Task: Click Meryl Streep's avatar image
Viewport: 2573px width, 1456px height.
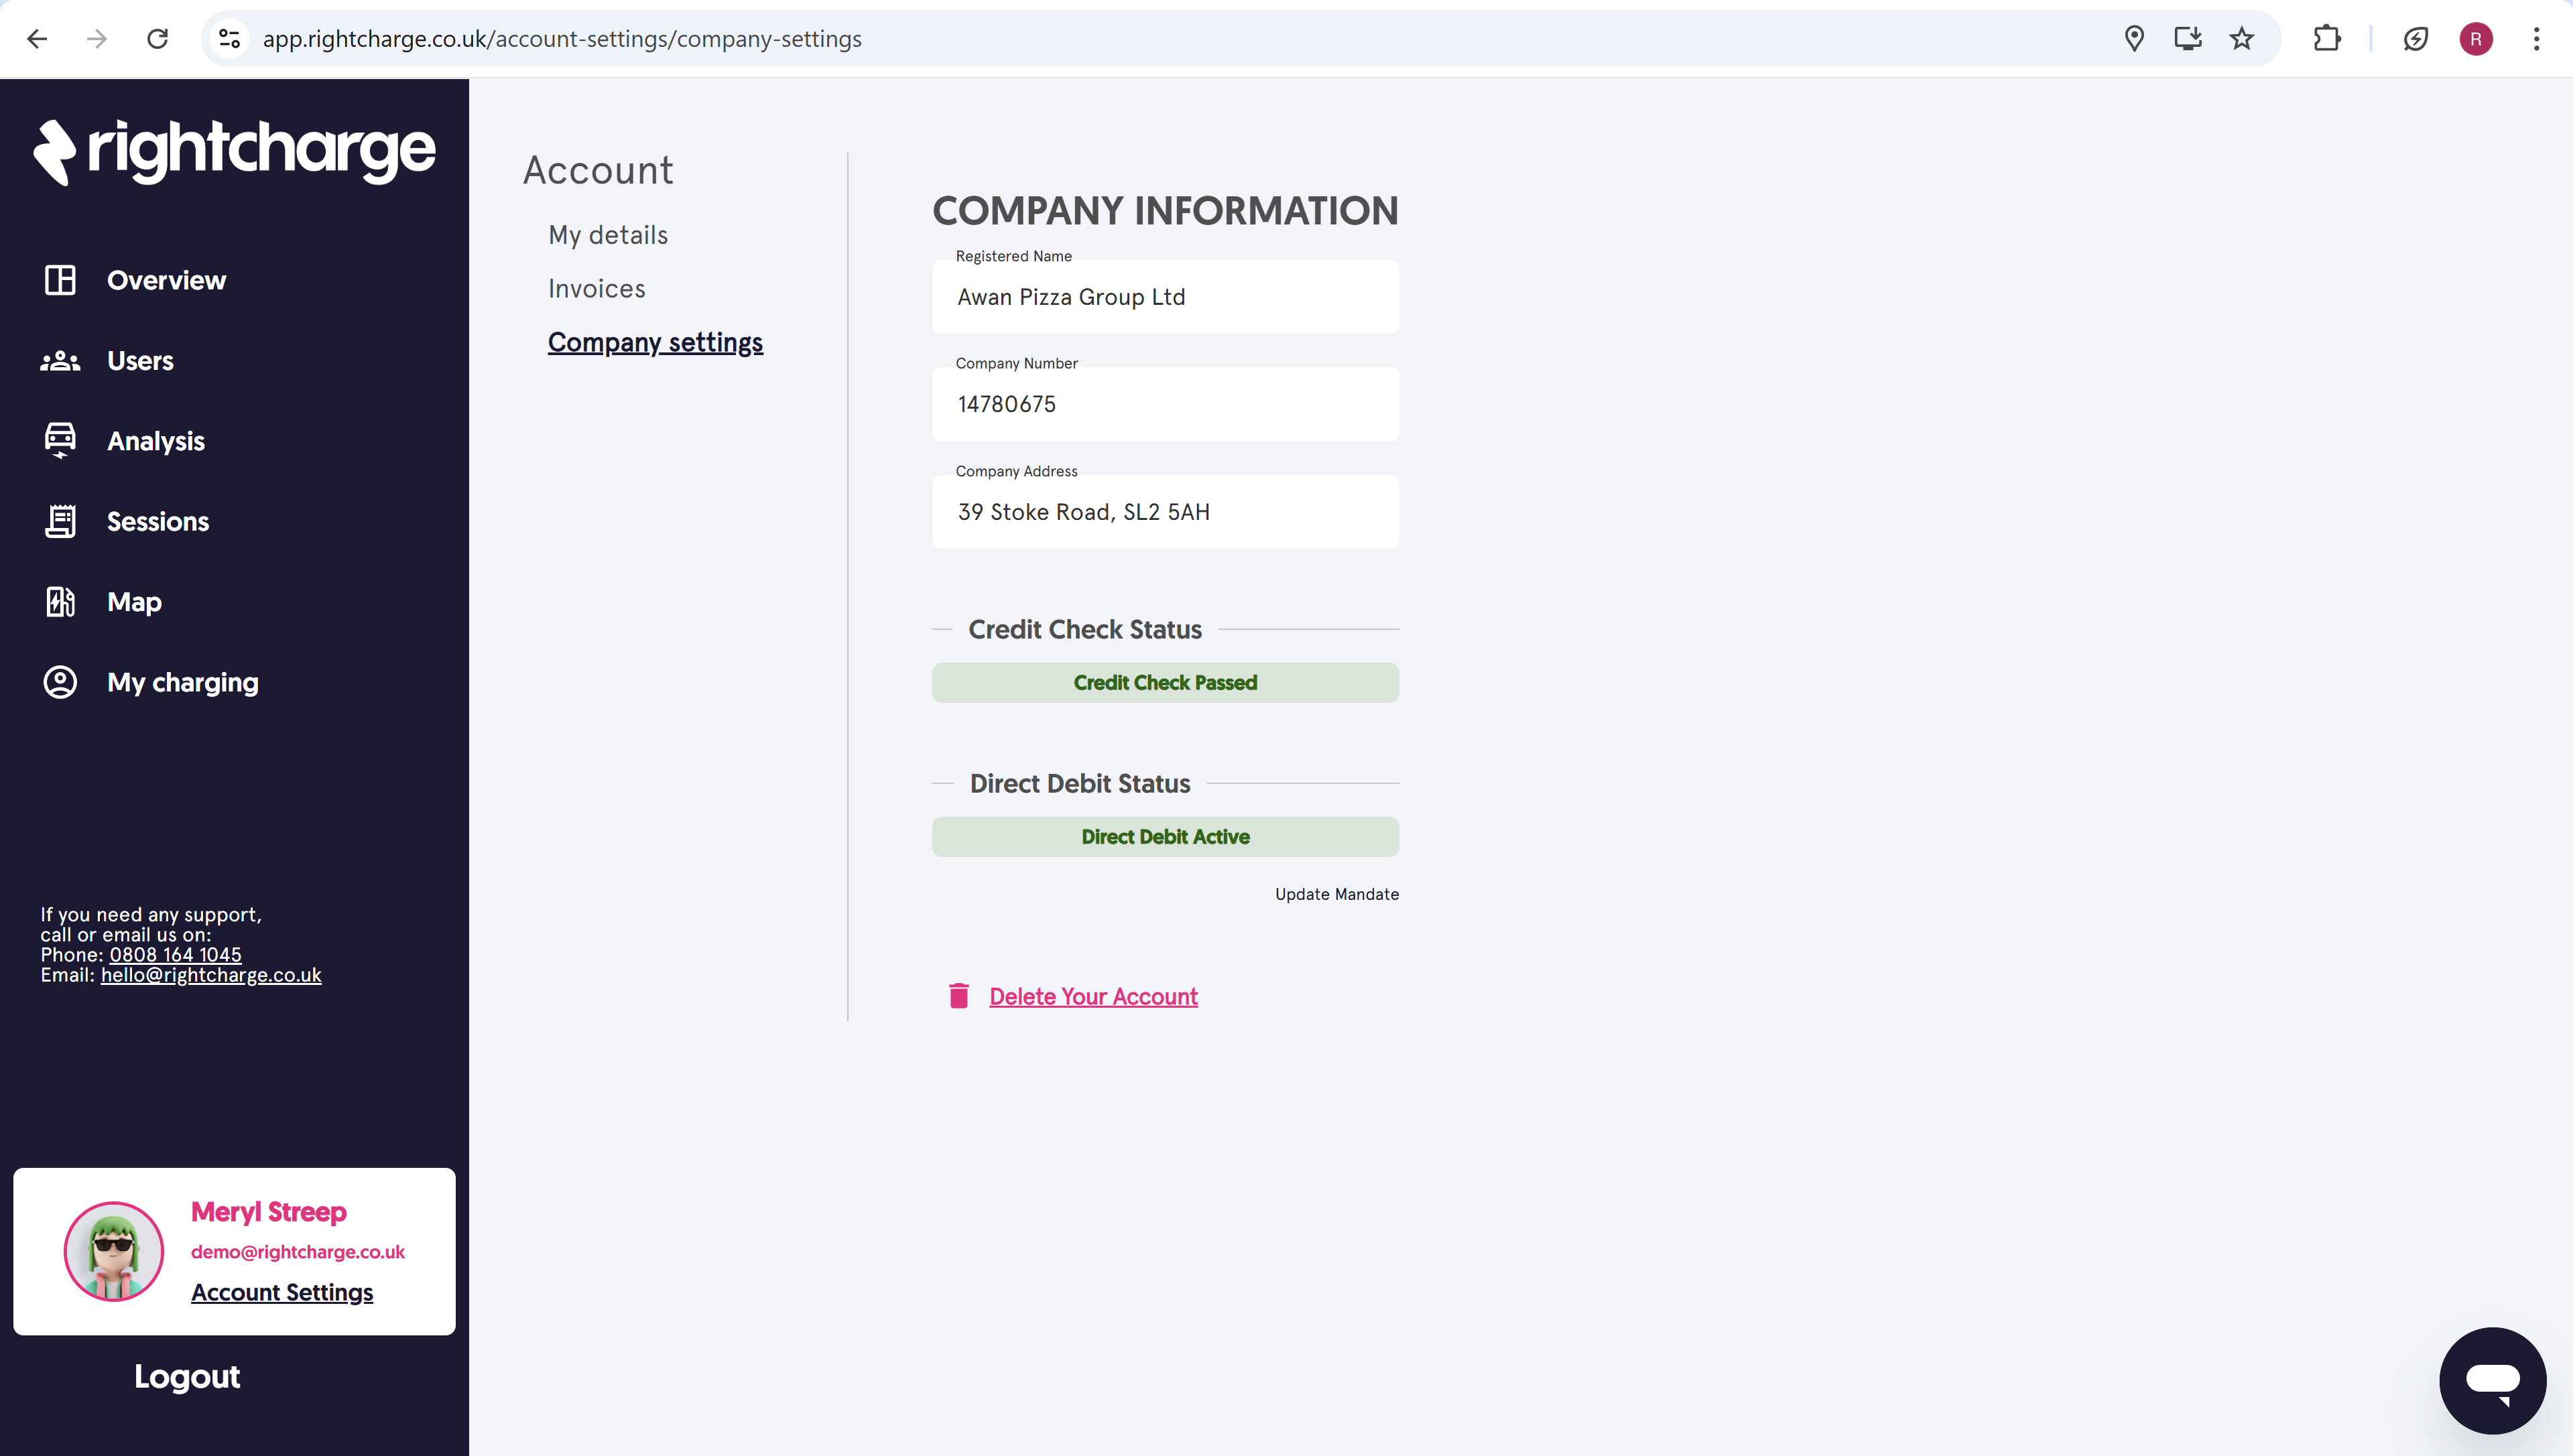Action: (114, 1251)
